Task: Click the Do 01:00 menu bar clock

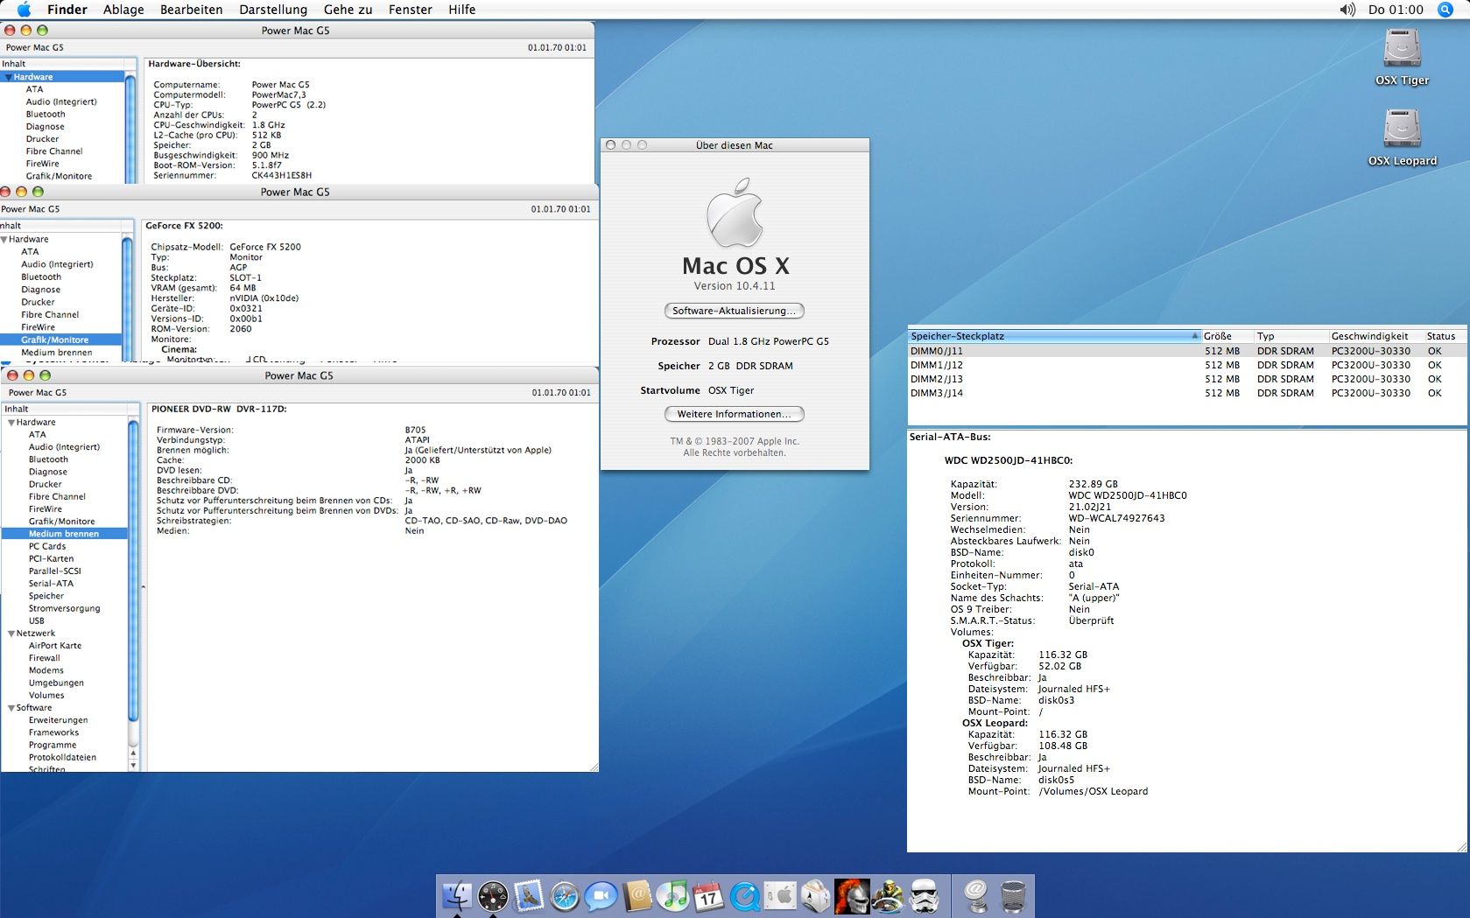Action: (1396, 10)
